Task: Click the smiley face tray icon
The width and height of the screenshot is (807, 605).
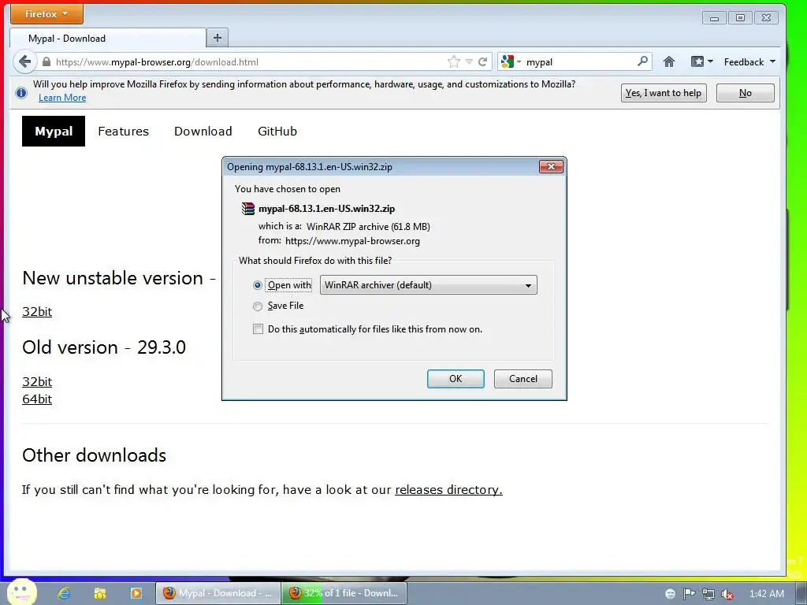Action: point(670,594)
